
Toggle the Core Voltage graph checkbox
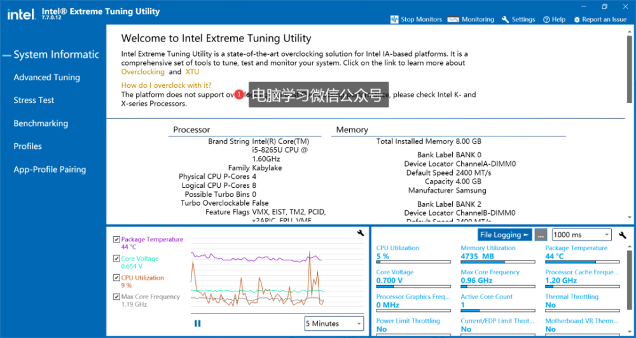pos(116,259)
